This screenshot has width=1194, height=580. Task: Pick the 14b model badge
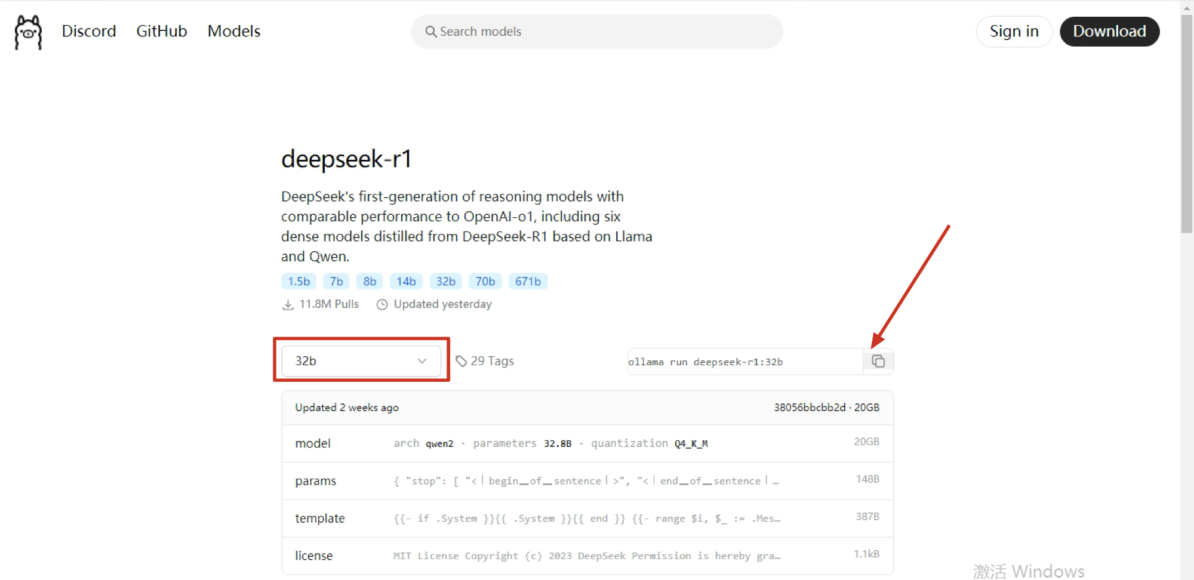point(406,282)
